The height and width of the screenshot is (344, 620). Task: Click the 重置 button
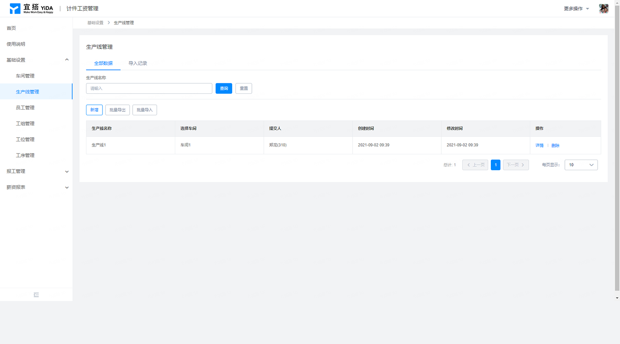(x=244, y=88)
